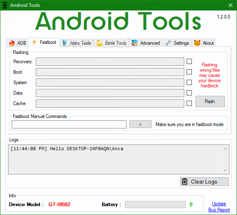Click the wrench Settings icon
The width and height of the screenshot is (237, 215).
coord(168,43)
